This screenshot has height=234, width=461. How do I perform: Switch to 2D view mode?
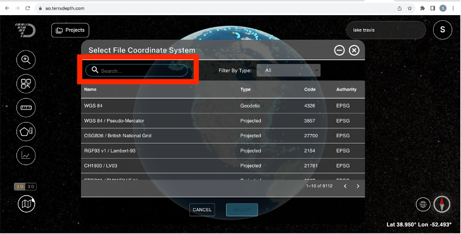20,187
